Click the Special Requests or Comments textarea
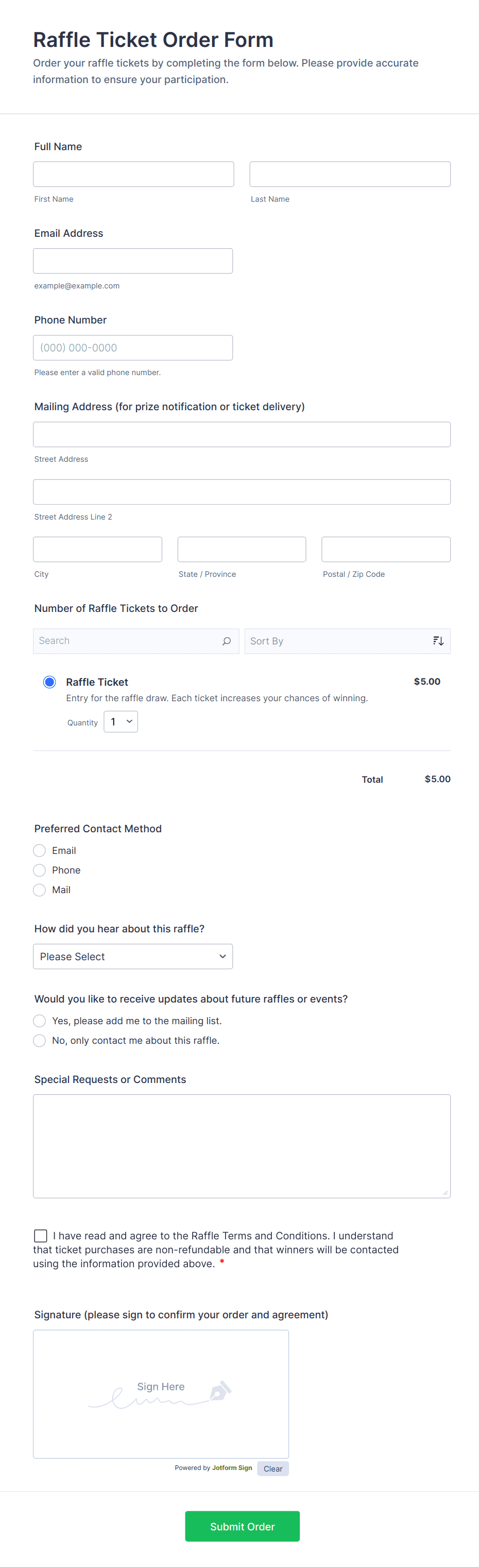The height and width of the screenshot is (1567, 479). 242,1146
